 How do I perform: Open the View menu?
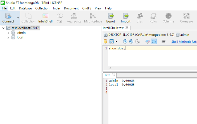click(x=98, y=8)
